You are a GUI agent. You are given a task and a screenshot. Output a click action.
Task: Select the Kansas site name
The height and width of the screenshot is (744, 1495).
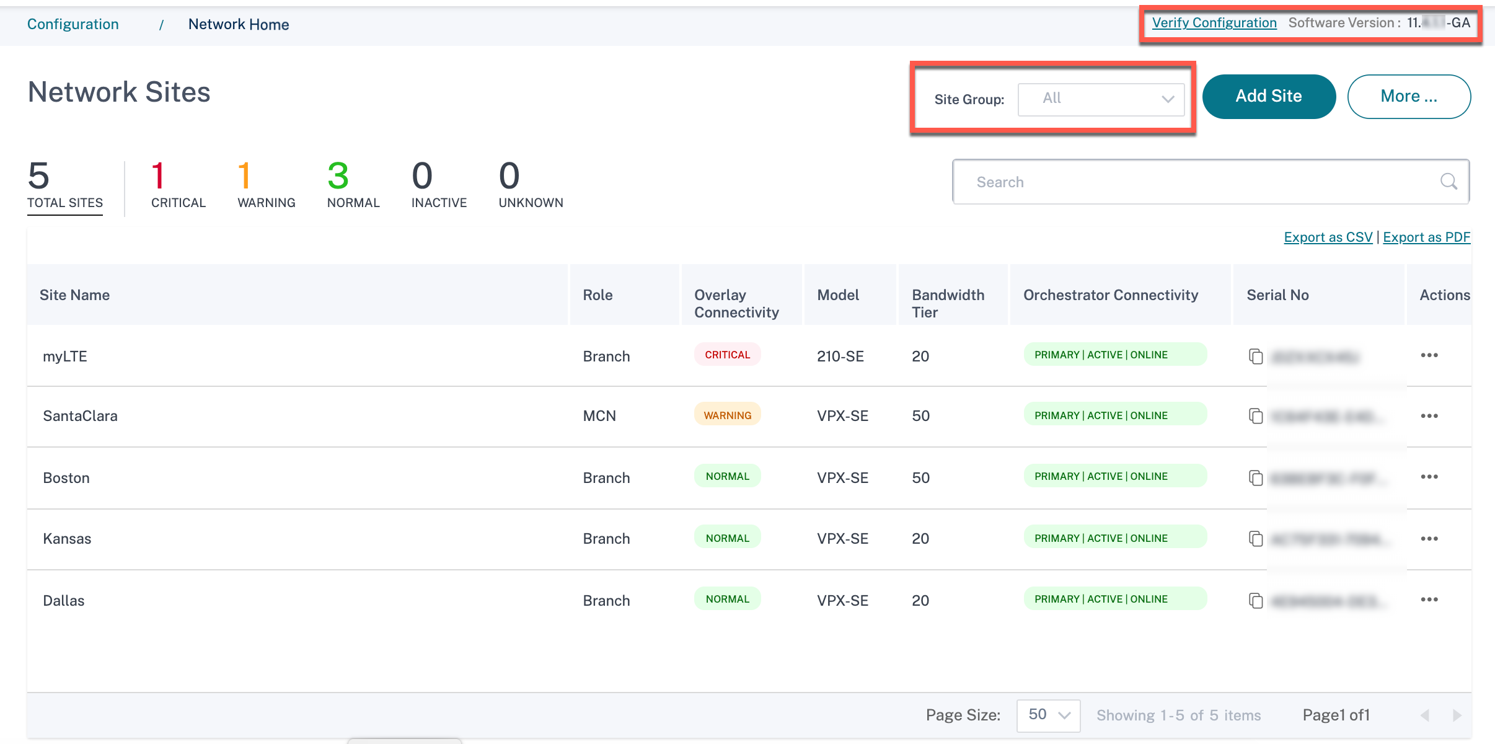[x=67, y=539]
